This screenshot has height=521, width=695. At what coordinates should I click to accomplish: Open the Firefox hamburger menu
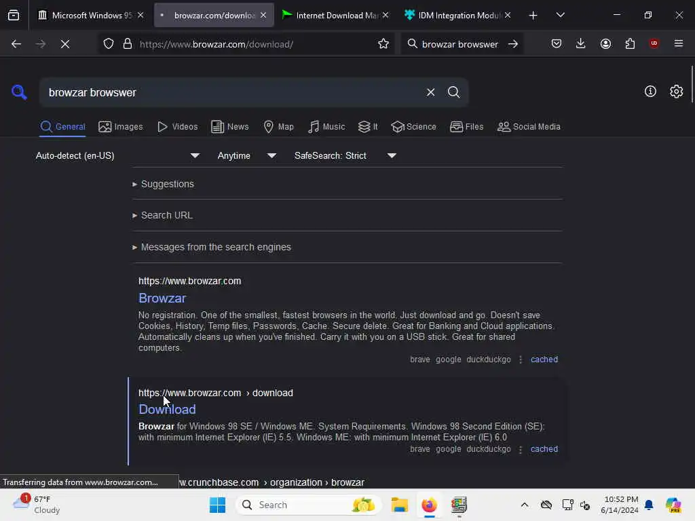(679, 43)
